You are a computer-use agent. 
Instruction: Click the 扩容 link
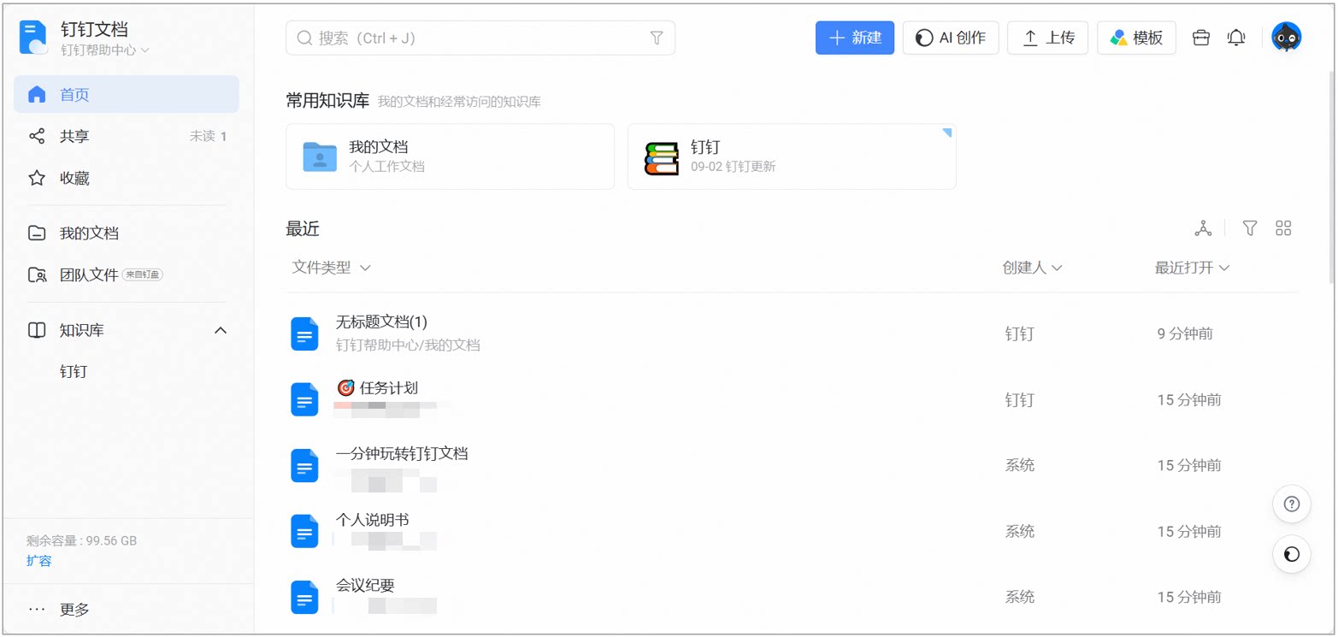click(x=38, y=561)
